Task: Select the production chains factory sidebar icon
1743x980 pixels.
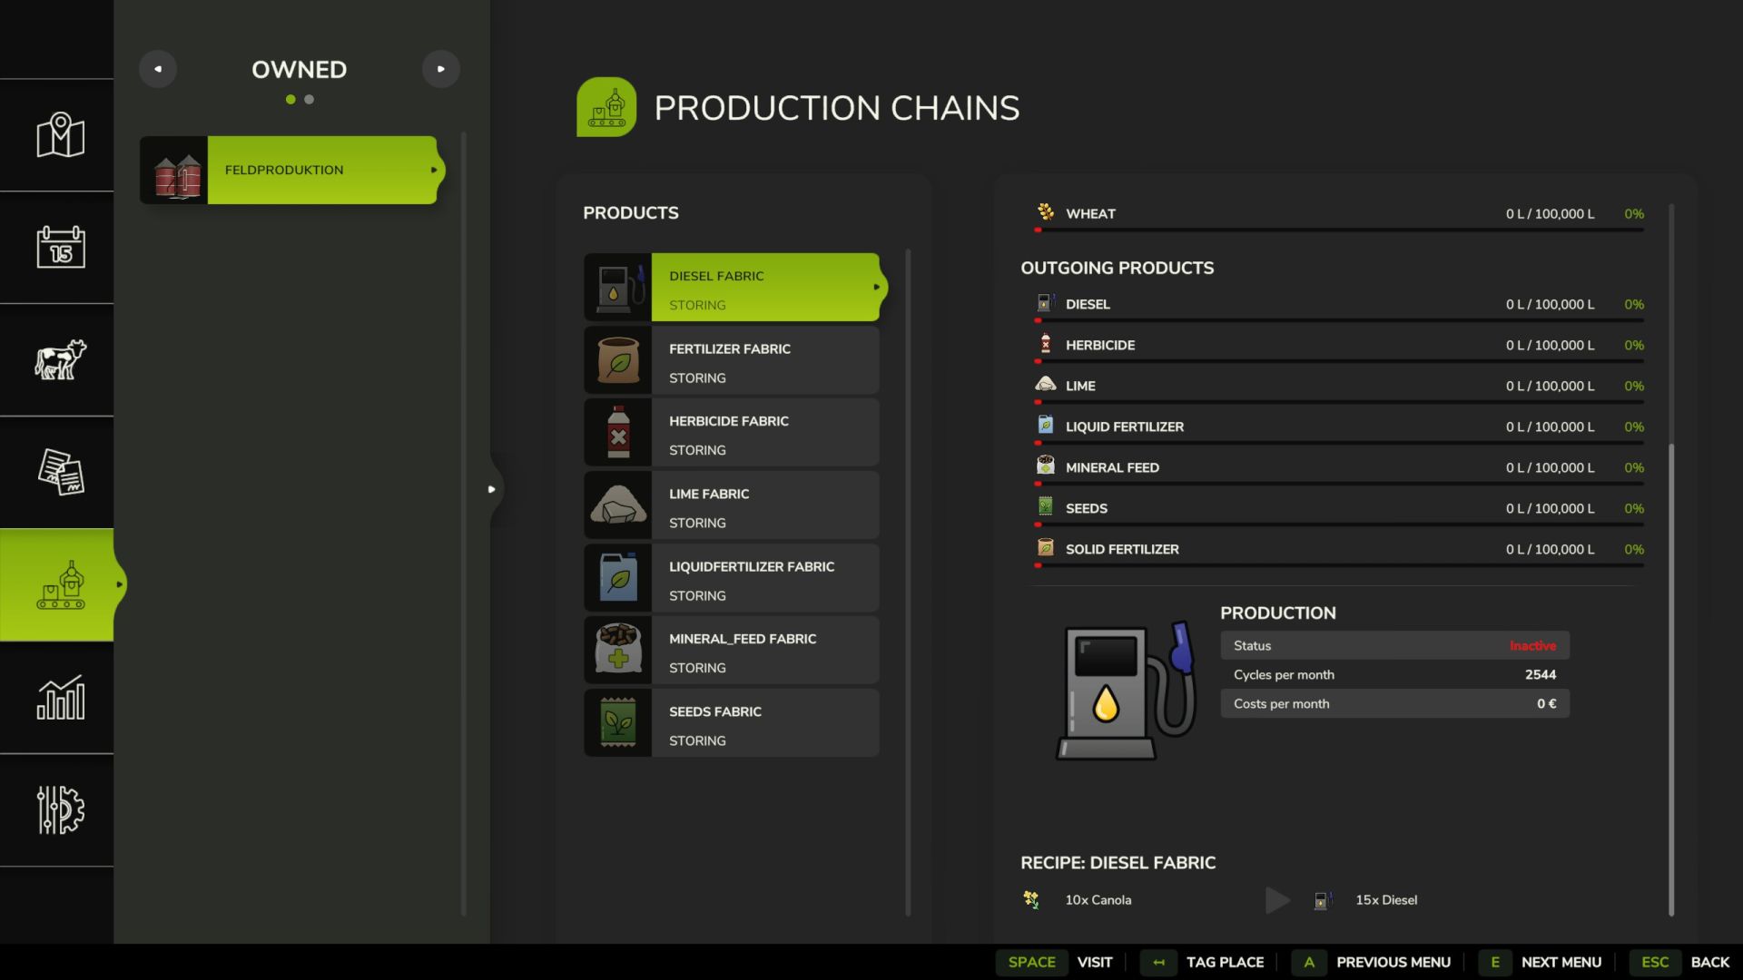Action: 60,584
